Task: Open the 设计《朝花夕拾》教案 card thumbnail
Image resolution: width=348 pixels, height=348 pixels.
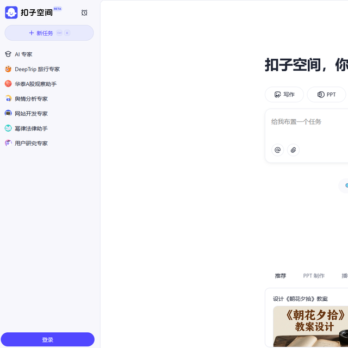Action: pos(310,326)
